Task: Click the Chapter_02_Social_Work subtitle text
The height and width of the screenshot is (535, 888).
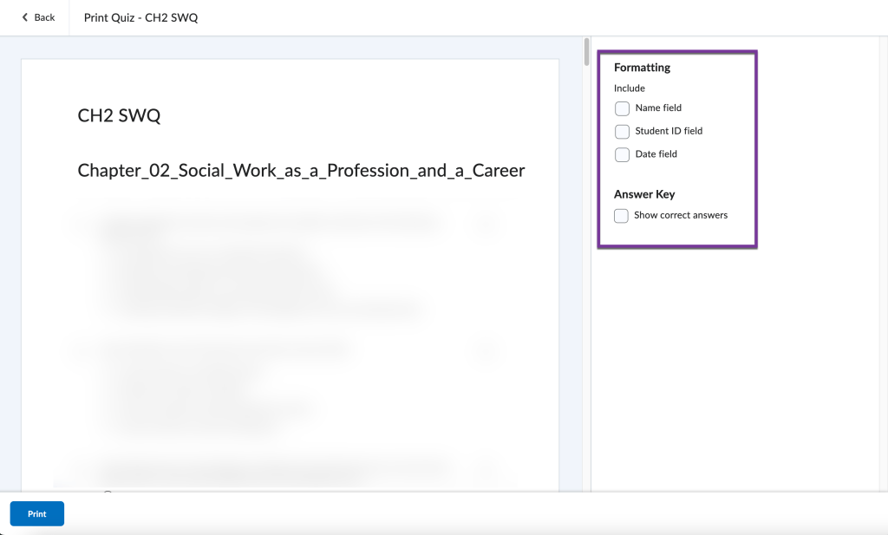Action: pyautogui.click(x=299, y=170)
